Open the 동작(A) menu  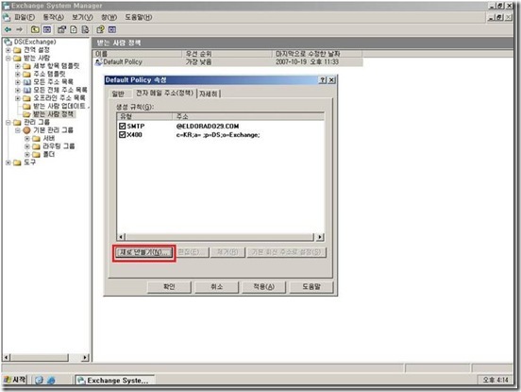[x=53, y=17]
